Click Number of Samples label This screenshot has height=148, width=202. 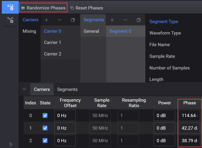pyautogui.click(x=170, y=68)
